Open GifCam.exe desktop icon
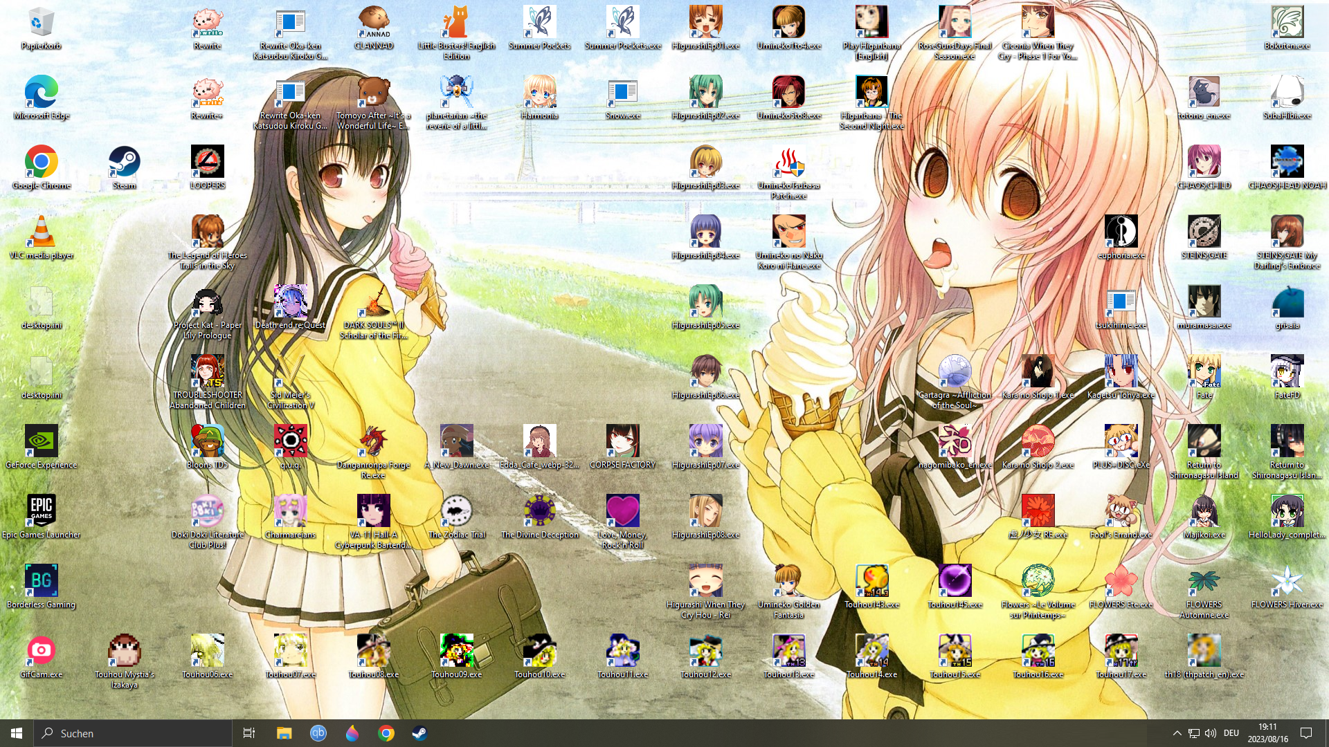The width and height of the screenshot is (1329, 747). (x=41, y=656)
